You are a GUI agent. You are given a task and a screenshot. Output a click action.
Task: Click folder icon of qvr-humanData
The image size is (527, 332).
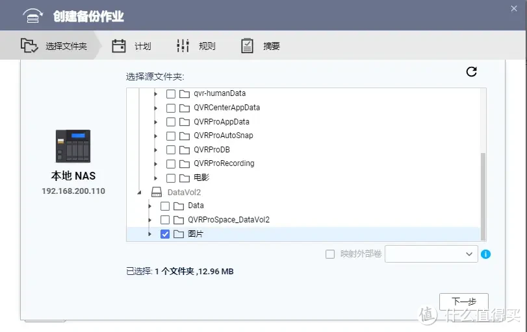coord(184,93)
